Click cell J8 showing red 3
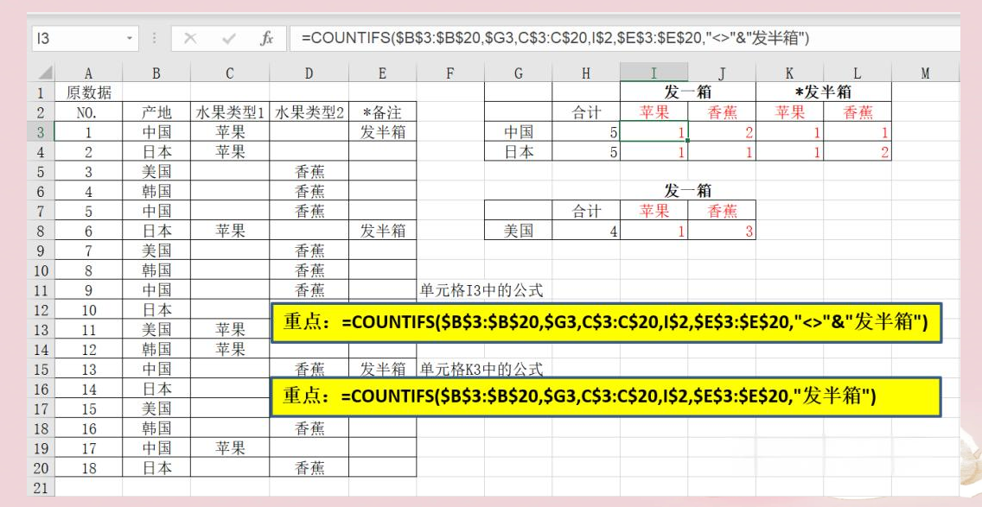This screenshot has width=982, height=507. pos(722,231)
